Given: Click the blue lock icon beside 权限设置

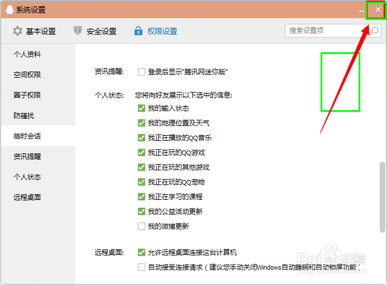Looking at the screenshot, I should click(x=138, y=31).
